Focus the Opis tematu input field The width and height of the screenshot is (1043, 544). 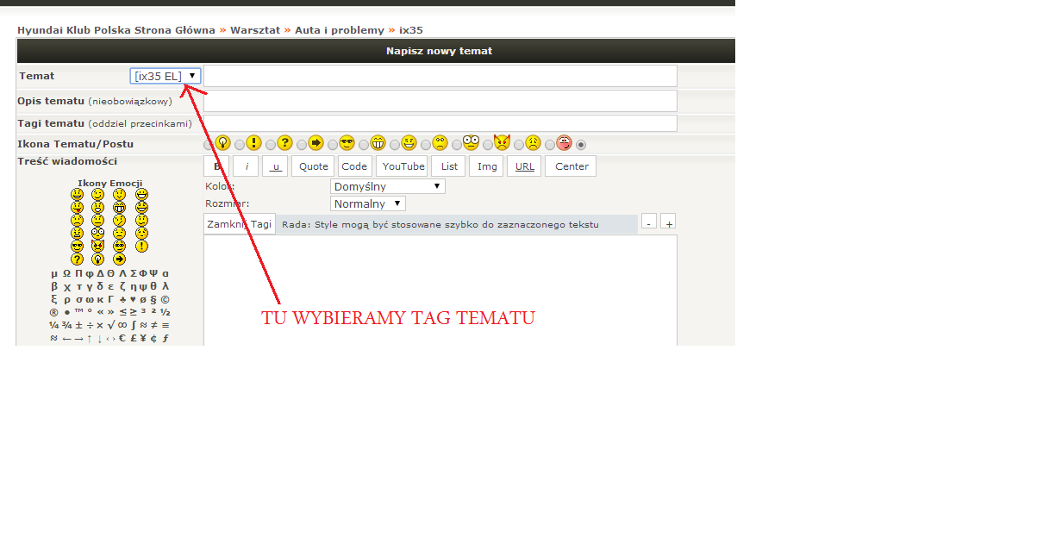pos(440,101)
